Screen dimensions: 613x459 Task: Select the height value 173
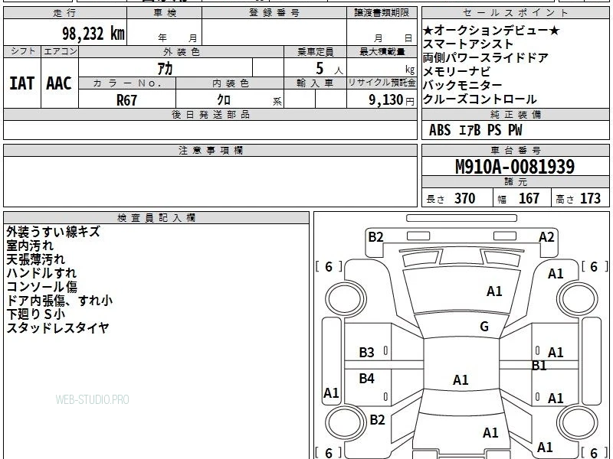coord(590,199)
